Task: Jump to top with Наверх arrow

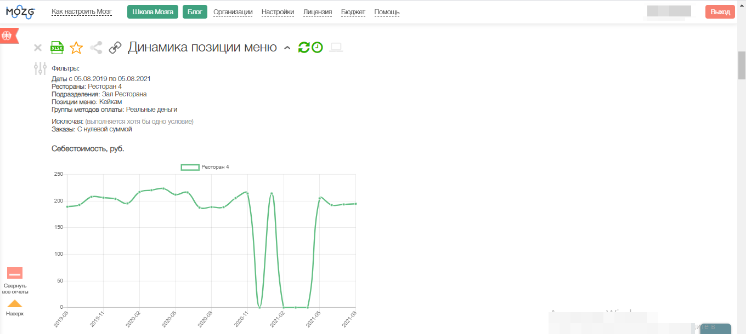Action: pos(15,304)
